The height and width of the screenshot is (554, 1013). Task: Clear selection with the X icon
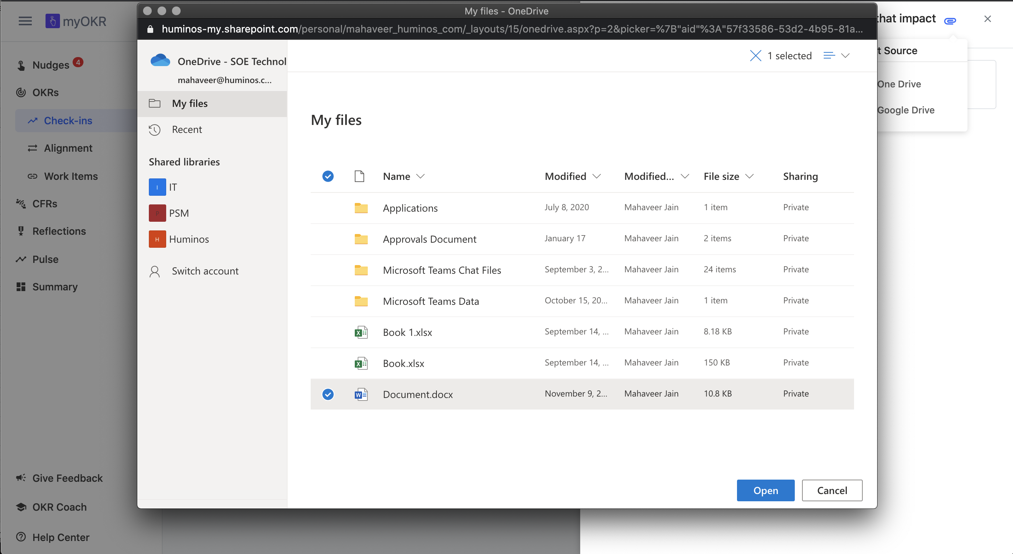pyautogui.click(x=755, y=56)
